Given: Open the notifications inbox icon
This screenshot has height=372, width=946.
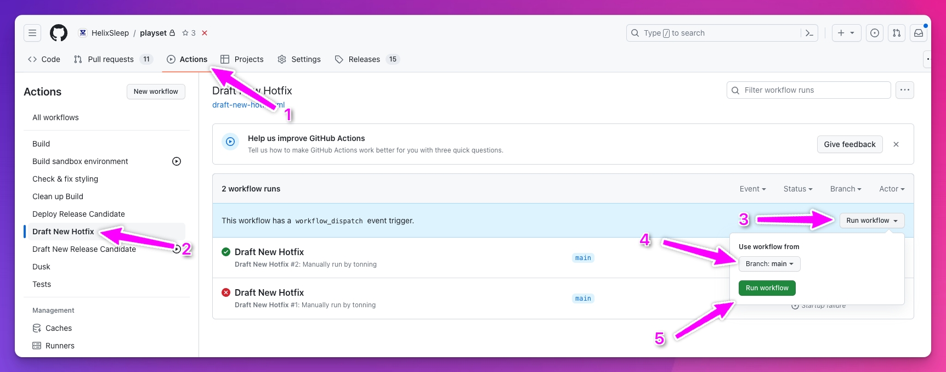Looking at the screenshot, I should (x=919, y=33).
